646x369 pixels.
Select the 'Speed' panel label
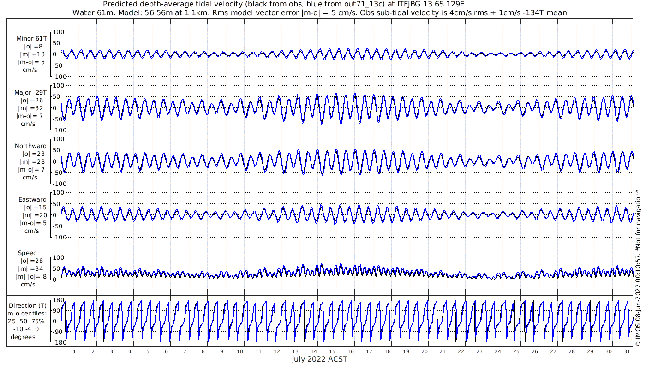click(28, 253)
